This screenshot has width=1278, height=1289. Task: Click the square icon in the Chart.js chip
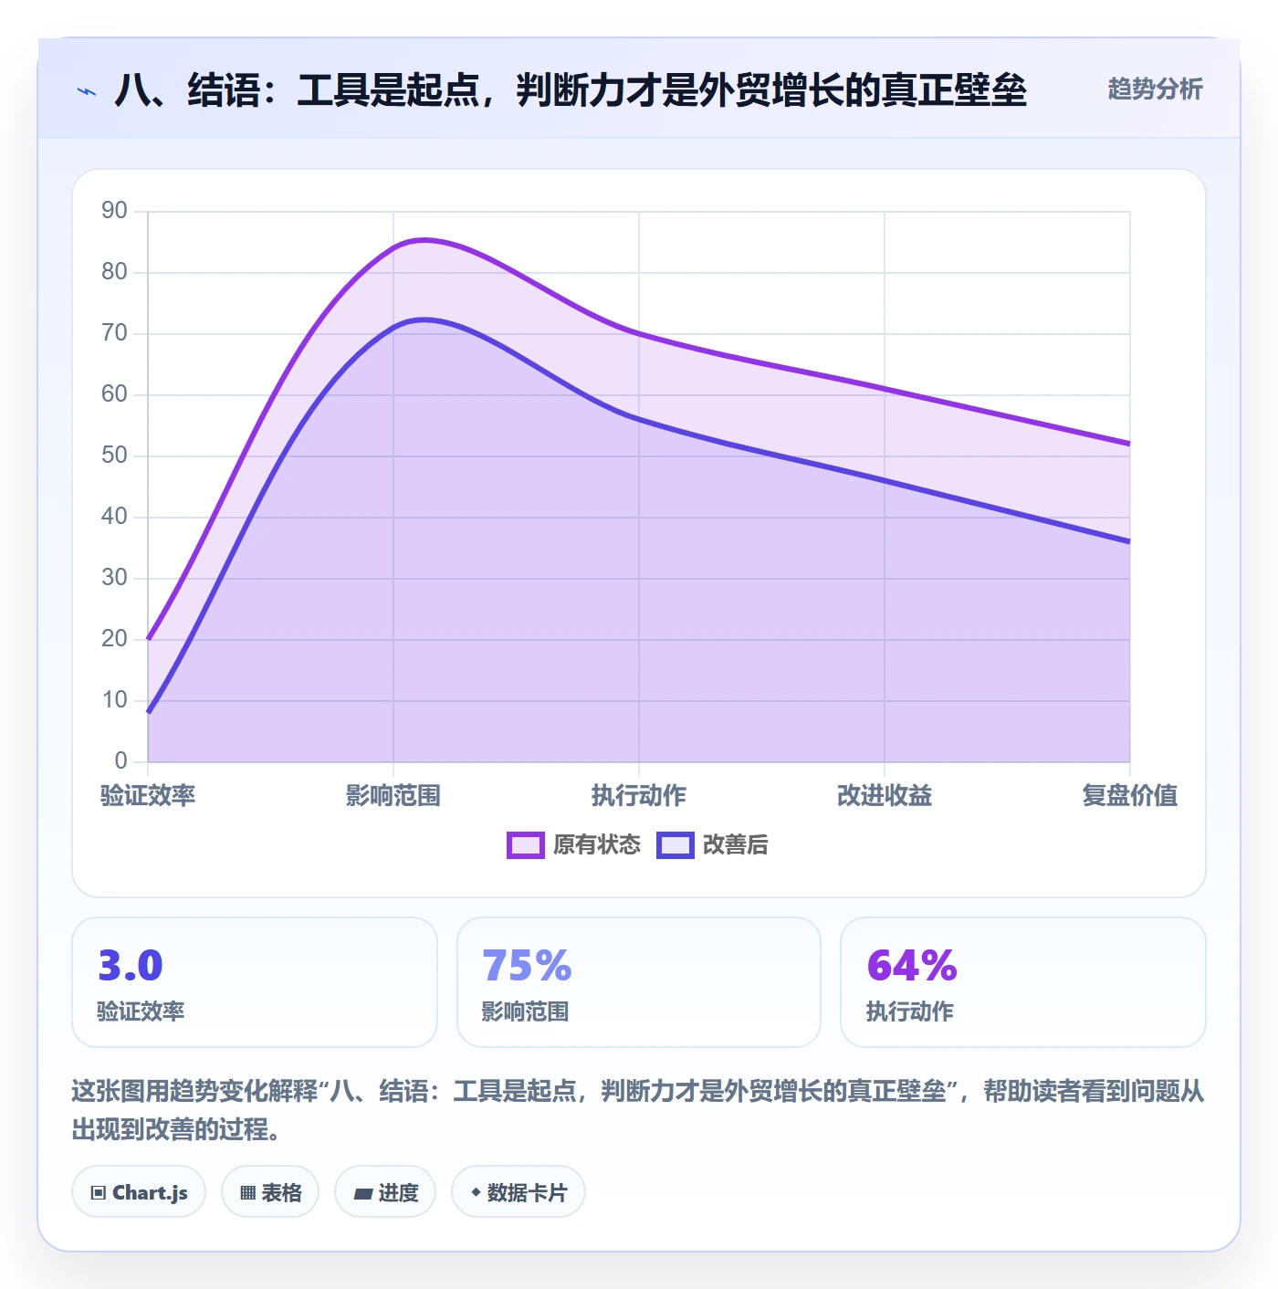point(99,1192)
